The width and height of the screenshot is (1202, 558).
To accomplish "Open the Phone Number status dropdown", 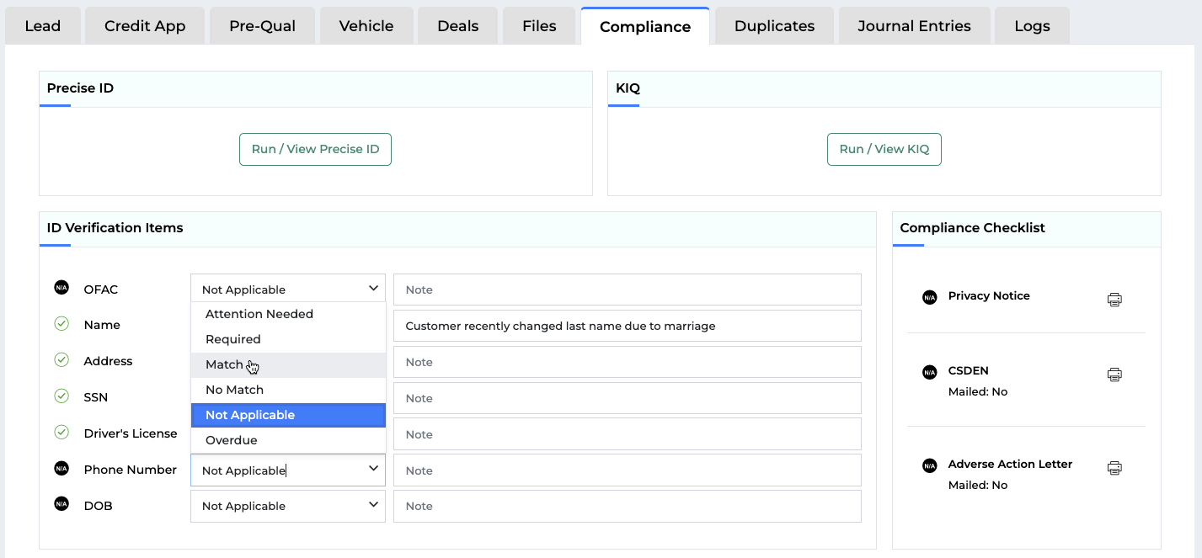I will click(x=288, y=470).
